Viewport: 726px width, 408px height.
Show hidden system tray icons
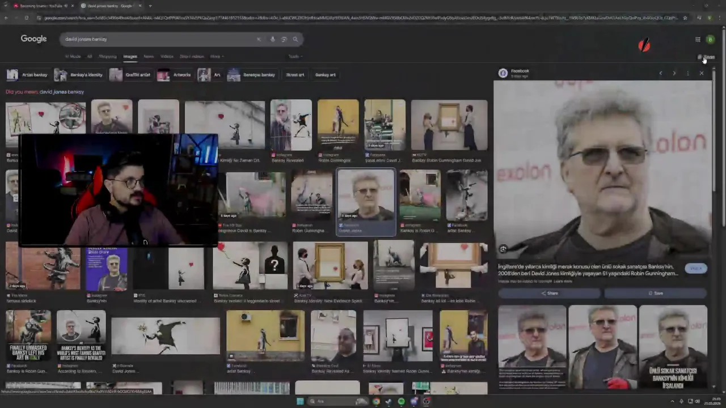click(x=673, y=401)
